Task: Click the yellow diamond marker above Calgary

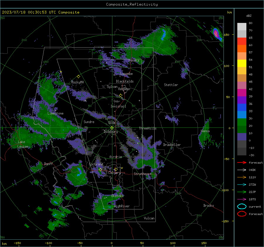Action: [x=116, y=169]
